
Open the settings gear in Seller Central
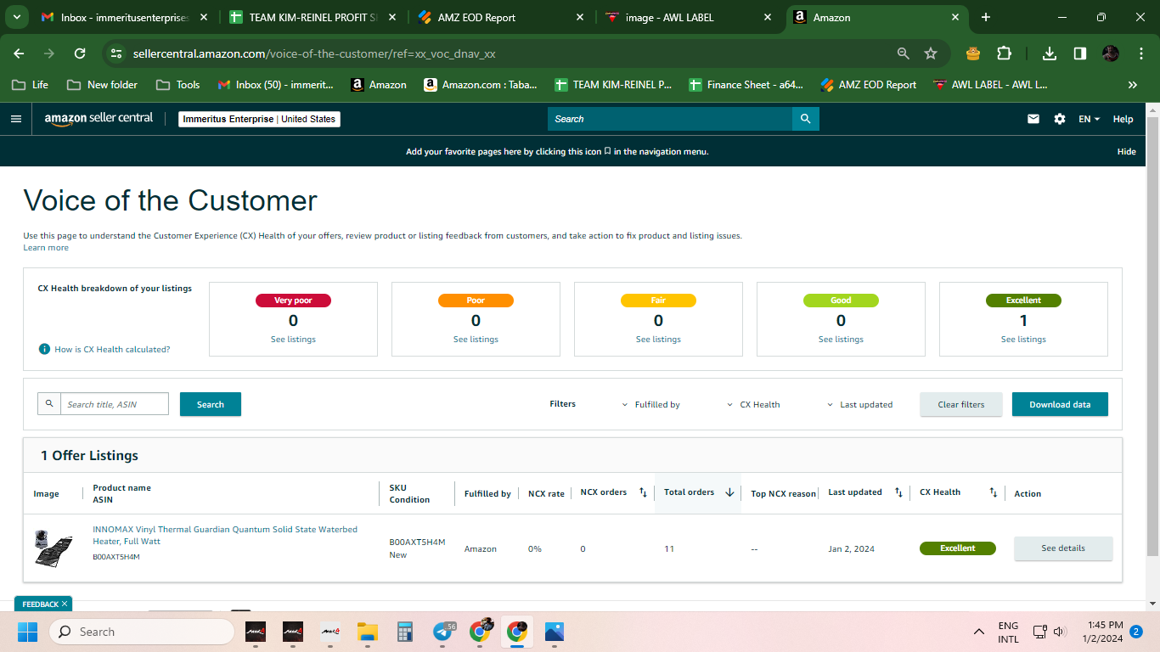point(1060,119)
